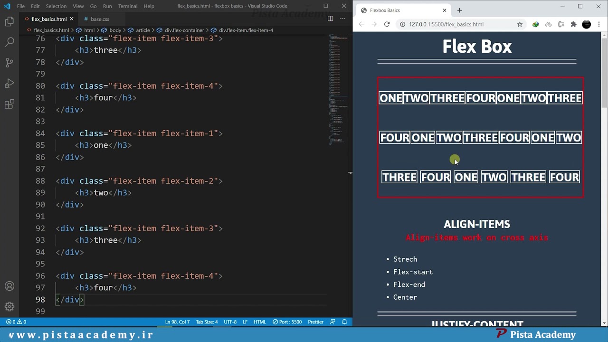Open the Explorer view in the activity bar
Image resolution: width=608 pixels, height=342 pixels.
click(x=9, y=22)
